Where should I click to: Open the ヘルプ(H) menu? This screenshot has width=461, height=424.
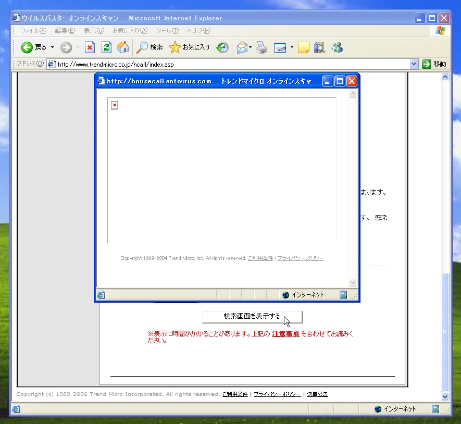click(199, 31)
